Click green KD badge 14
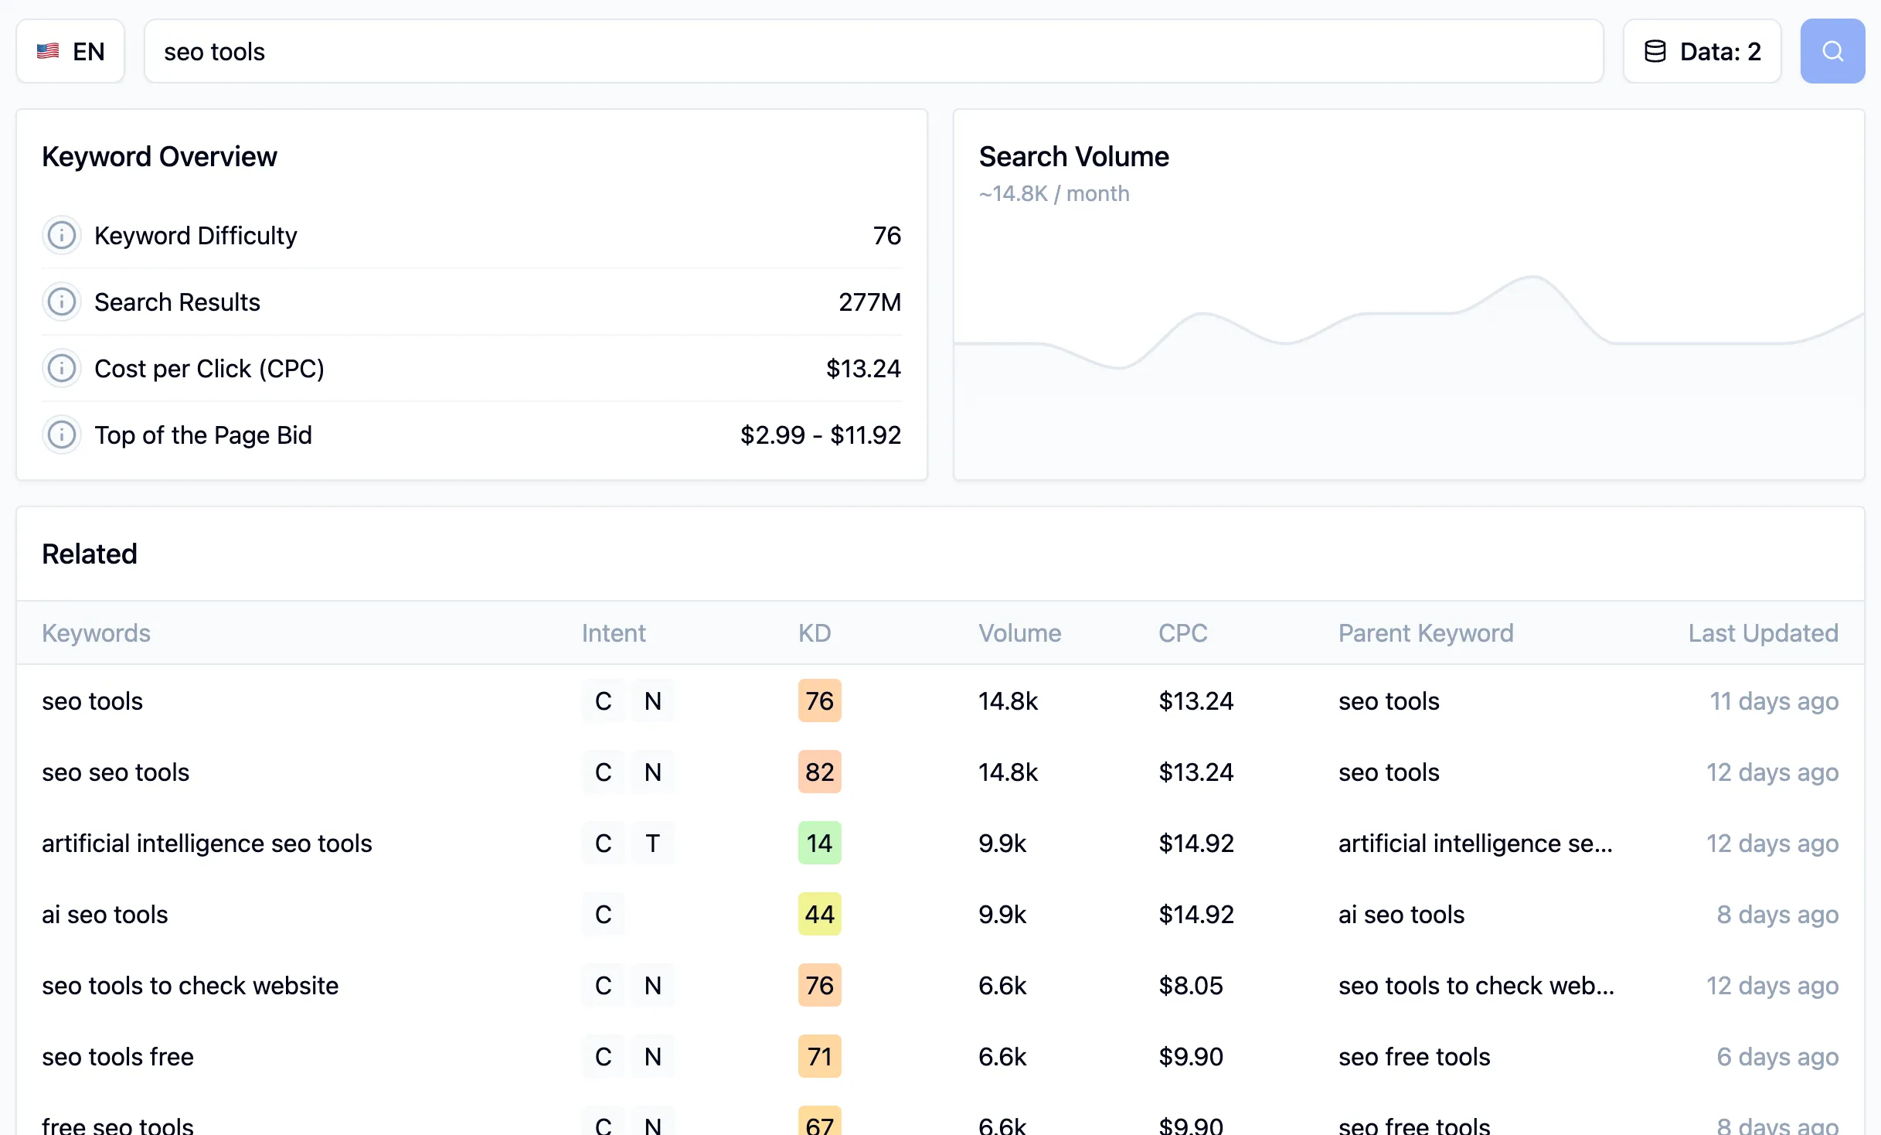This screenshot has width=1881, height=1135. pyautogui.click(x=819, y=843)
